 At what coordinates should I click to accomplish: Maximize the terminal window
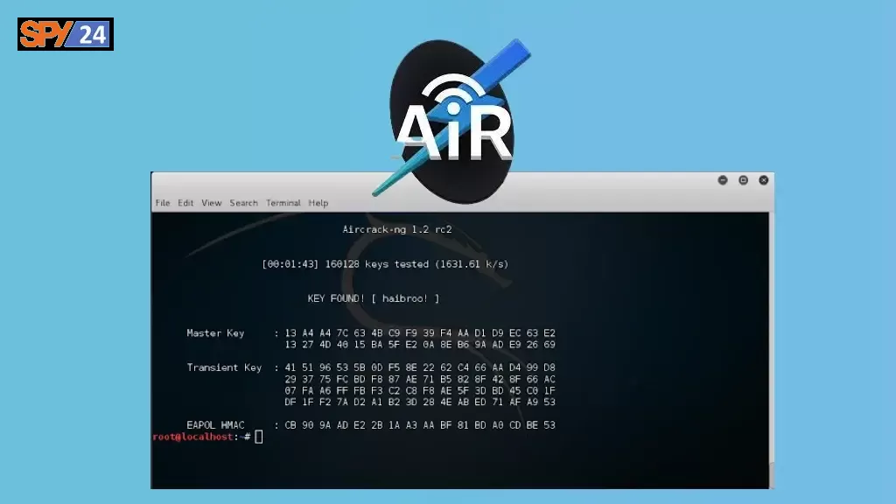coord(744,180)
